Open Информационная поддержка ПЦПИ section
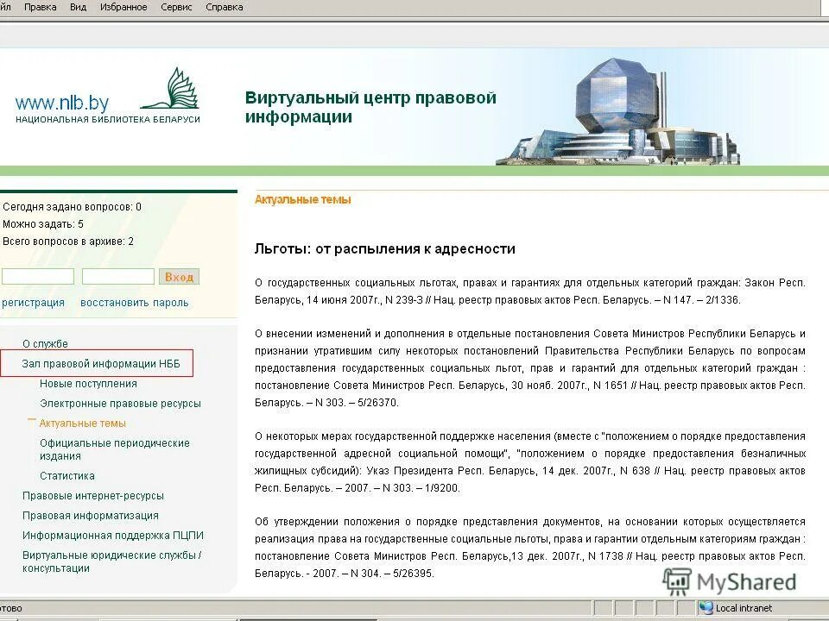Viewport: 829px width, 621px height. [x=112, y=536]
